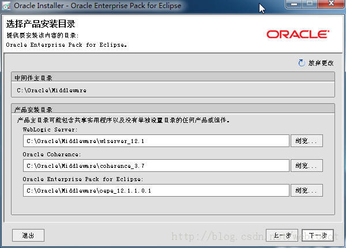
Task: Click the WebLogic Server path input field
Action: pyautogui.click(x=156, y=141)
